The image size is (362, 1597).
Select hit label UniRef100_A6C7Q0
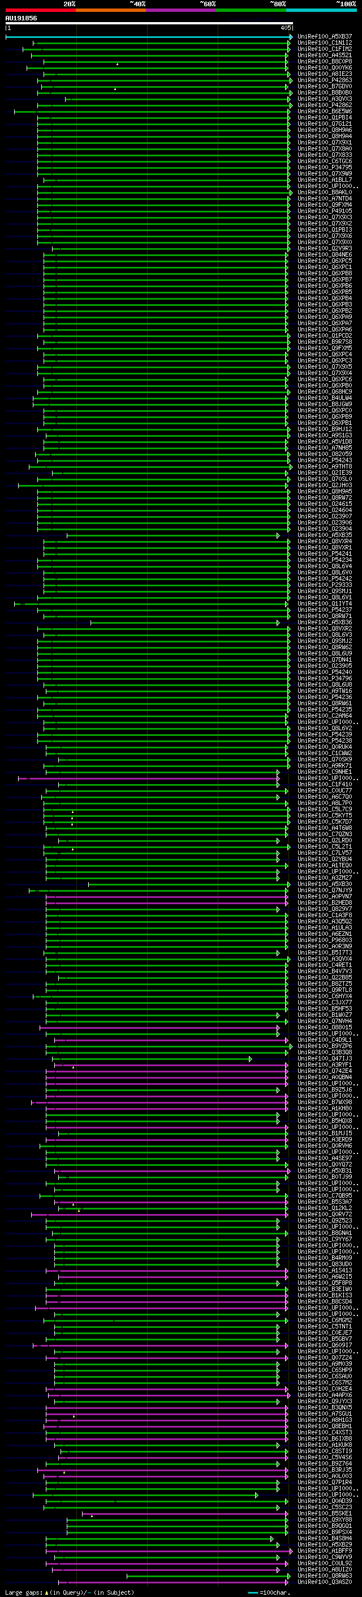point(325,797)
